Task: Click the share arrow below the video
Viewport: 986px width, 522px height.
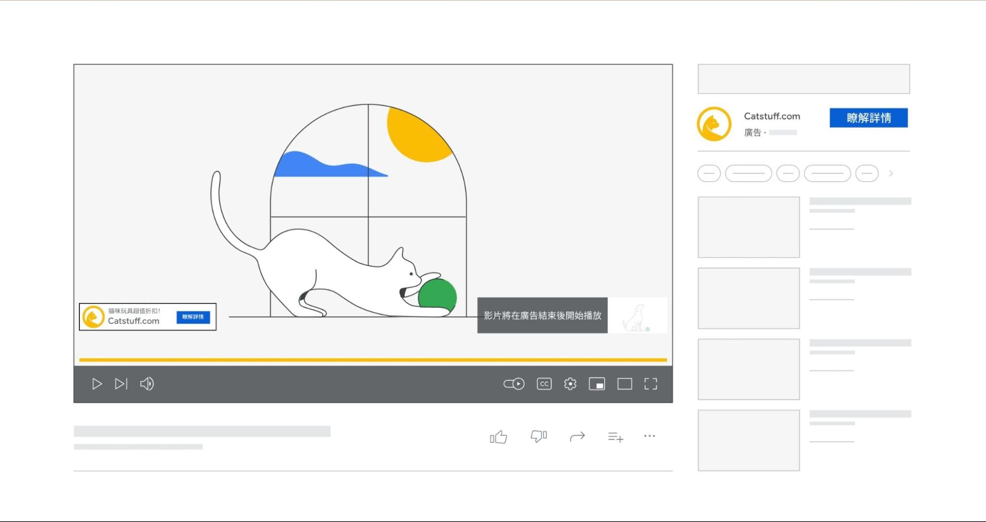Action: point(578,436)
